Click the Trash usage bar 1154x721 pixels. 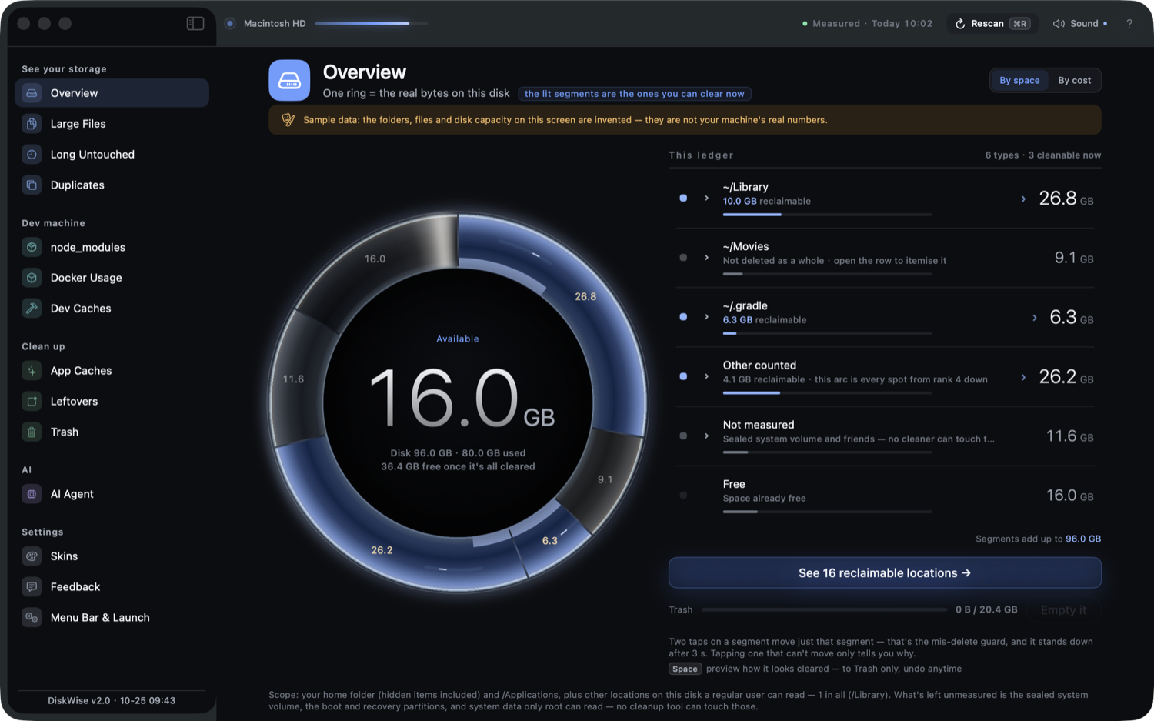(x=824, y=609)
